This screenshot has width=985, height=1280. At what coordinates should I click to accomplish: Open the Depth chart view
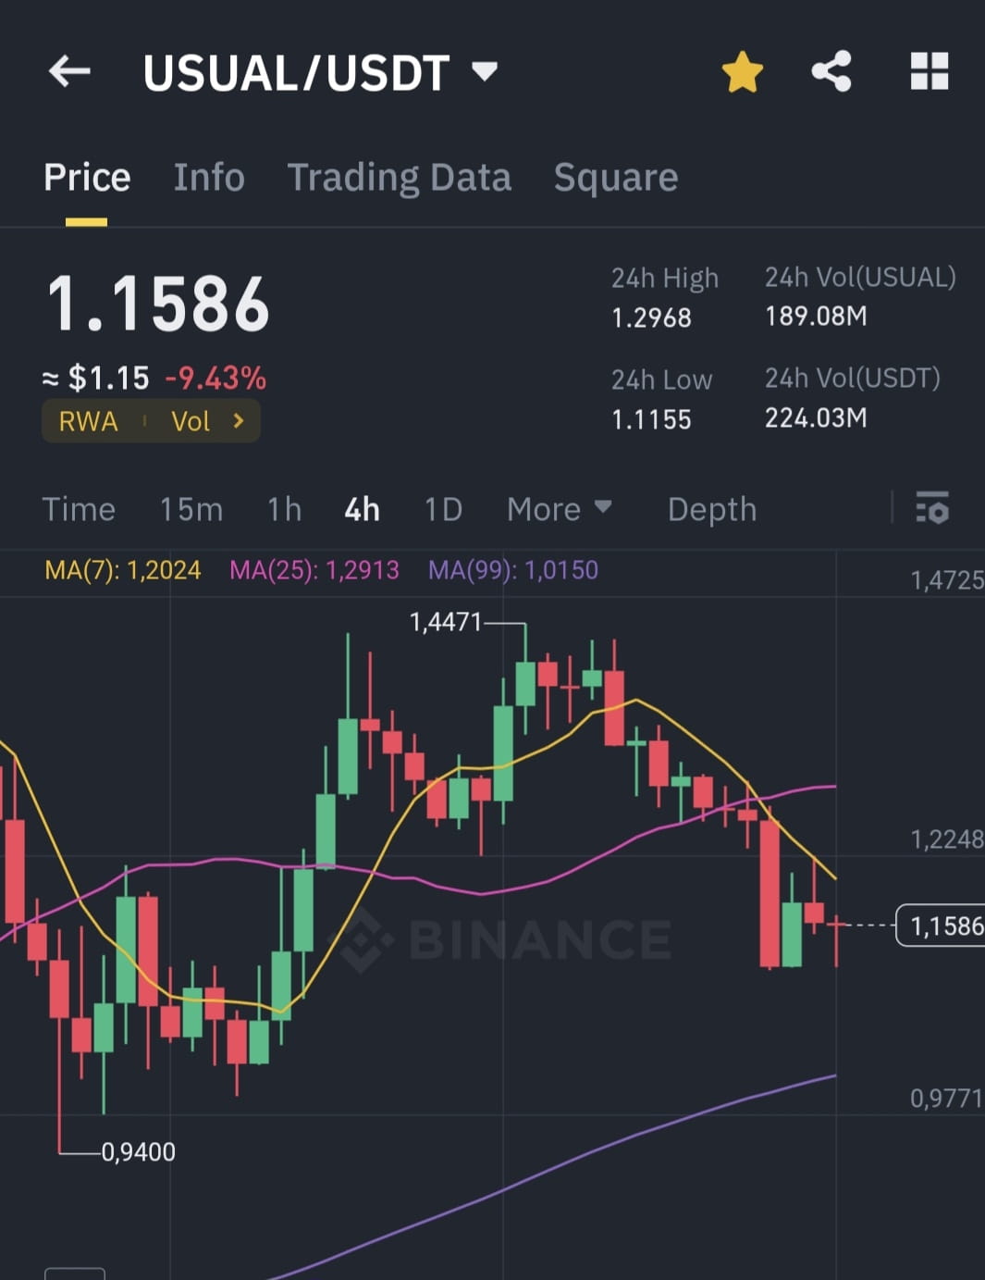coord(712,509)
